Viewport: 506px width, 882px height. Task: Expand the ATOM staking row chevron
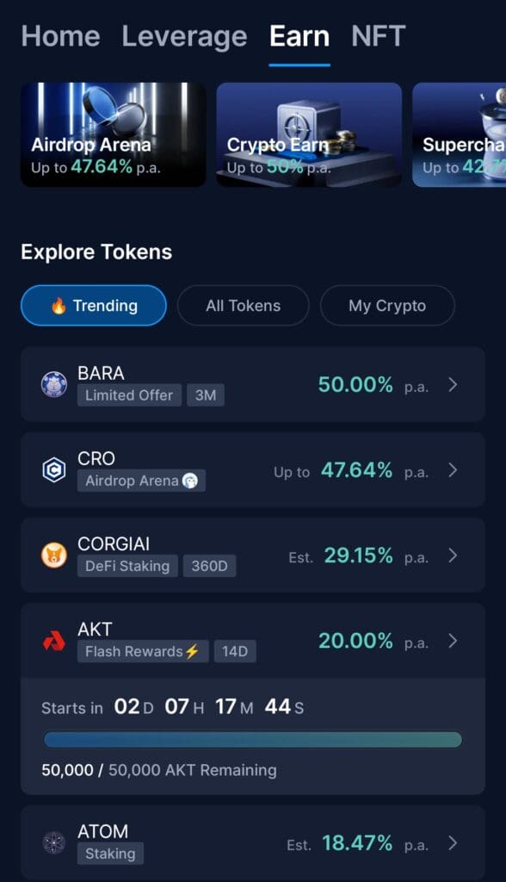454,842
